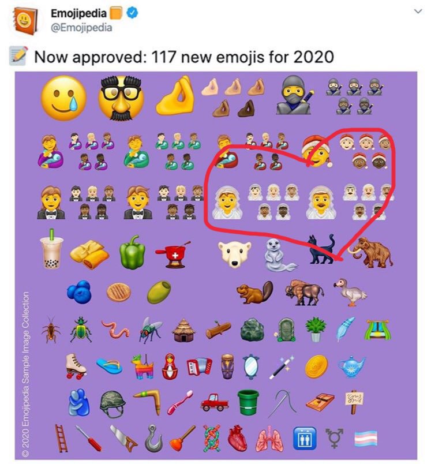Click the roller skate emoji

point(76,366)
